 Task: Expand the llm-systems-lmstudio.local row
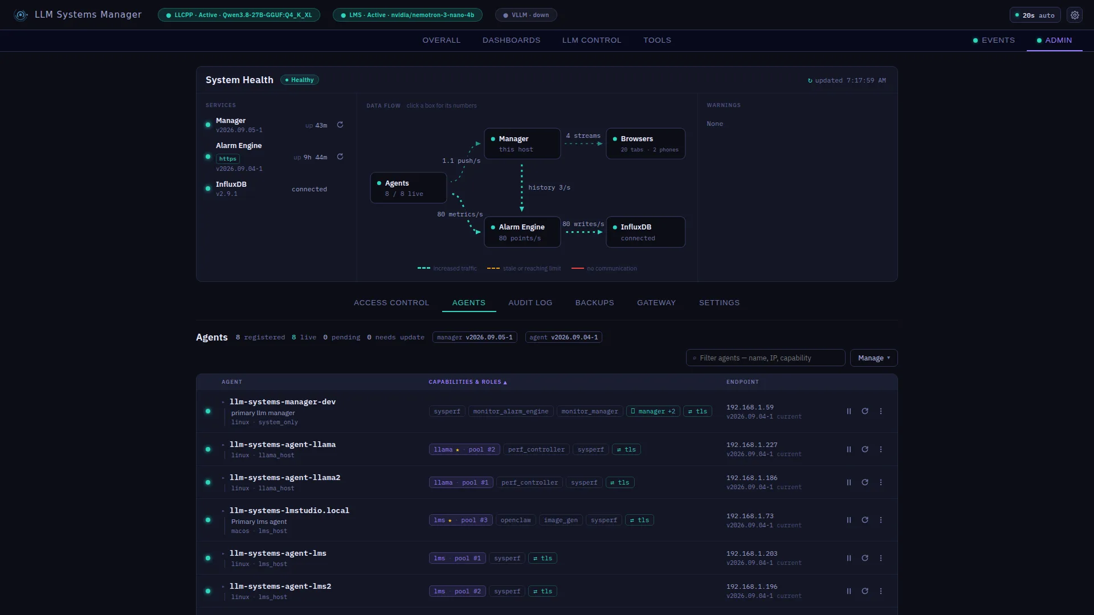(223, 511)
